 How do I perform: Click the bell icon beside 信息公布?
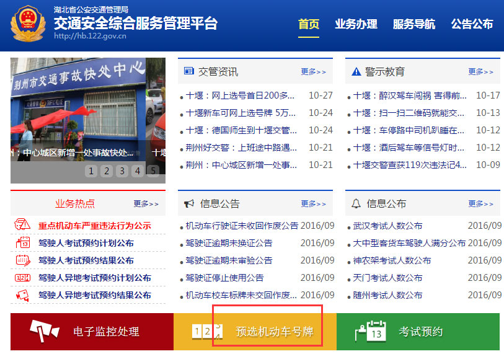(355, 203)
